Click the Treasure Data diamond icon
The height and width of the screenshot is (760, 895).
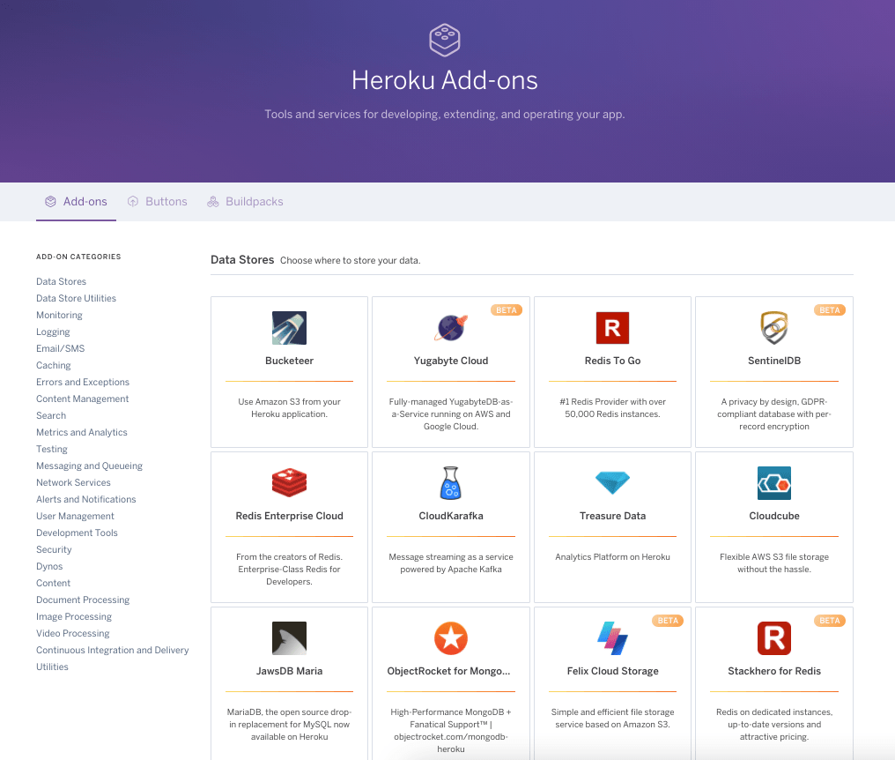pos(612,483)
